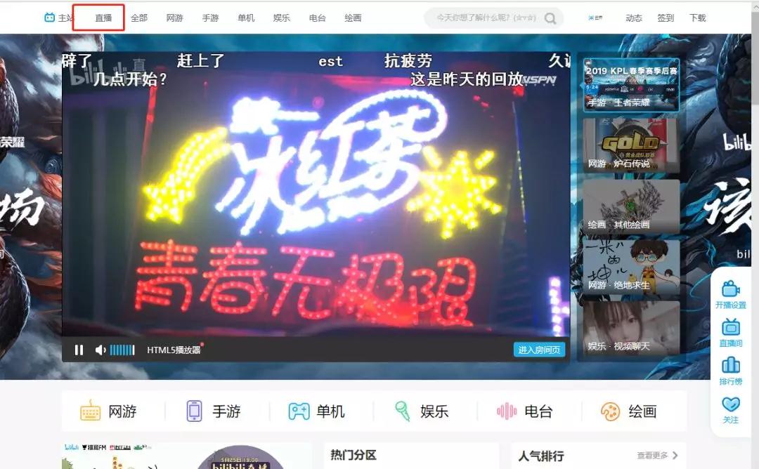Click the 手游 phone category icon

tap(194, 411)
